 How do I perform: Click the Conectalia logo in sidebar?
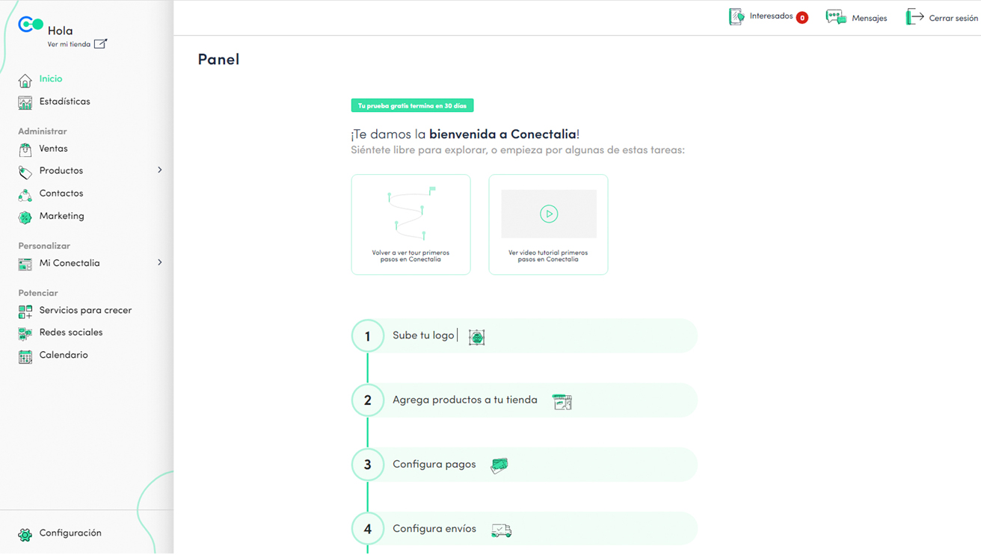[31, 25]
